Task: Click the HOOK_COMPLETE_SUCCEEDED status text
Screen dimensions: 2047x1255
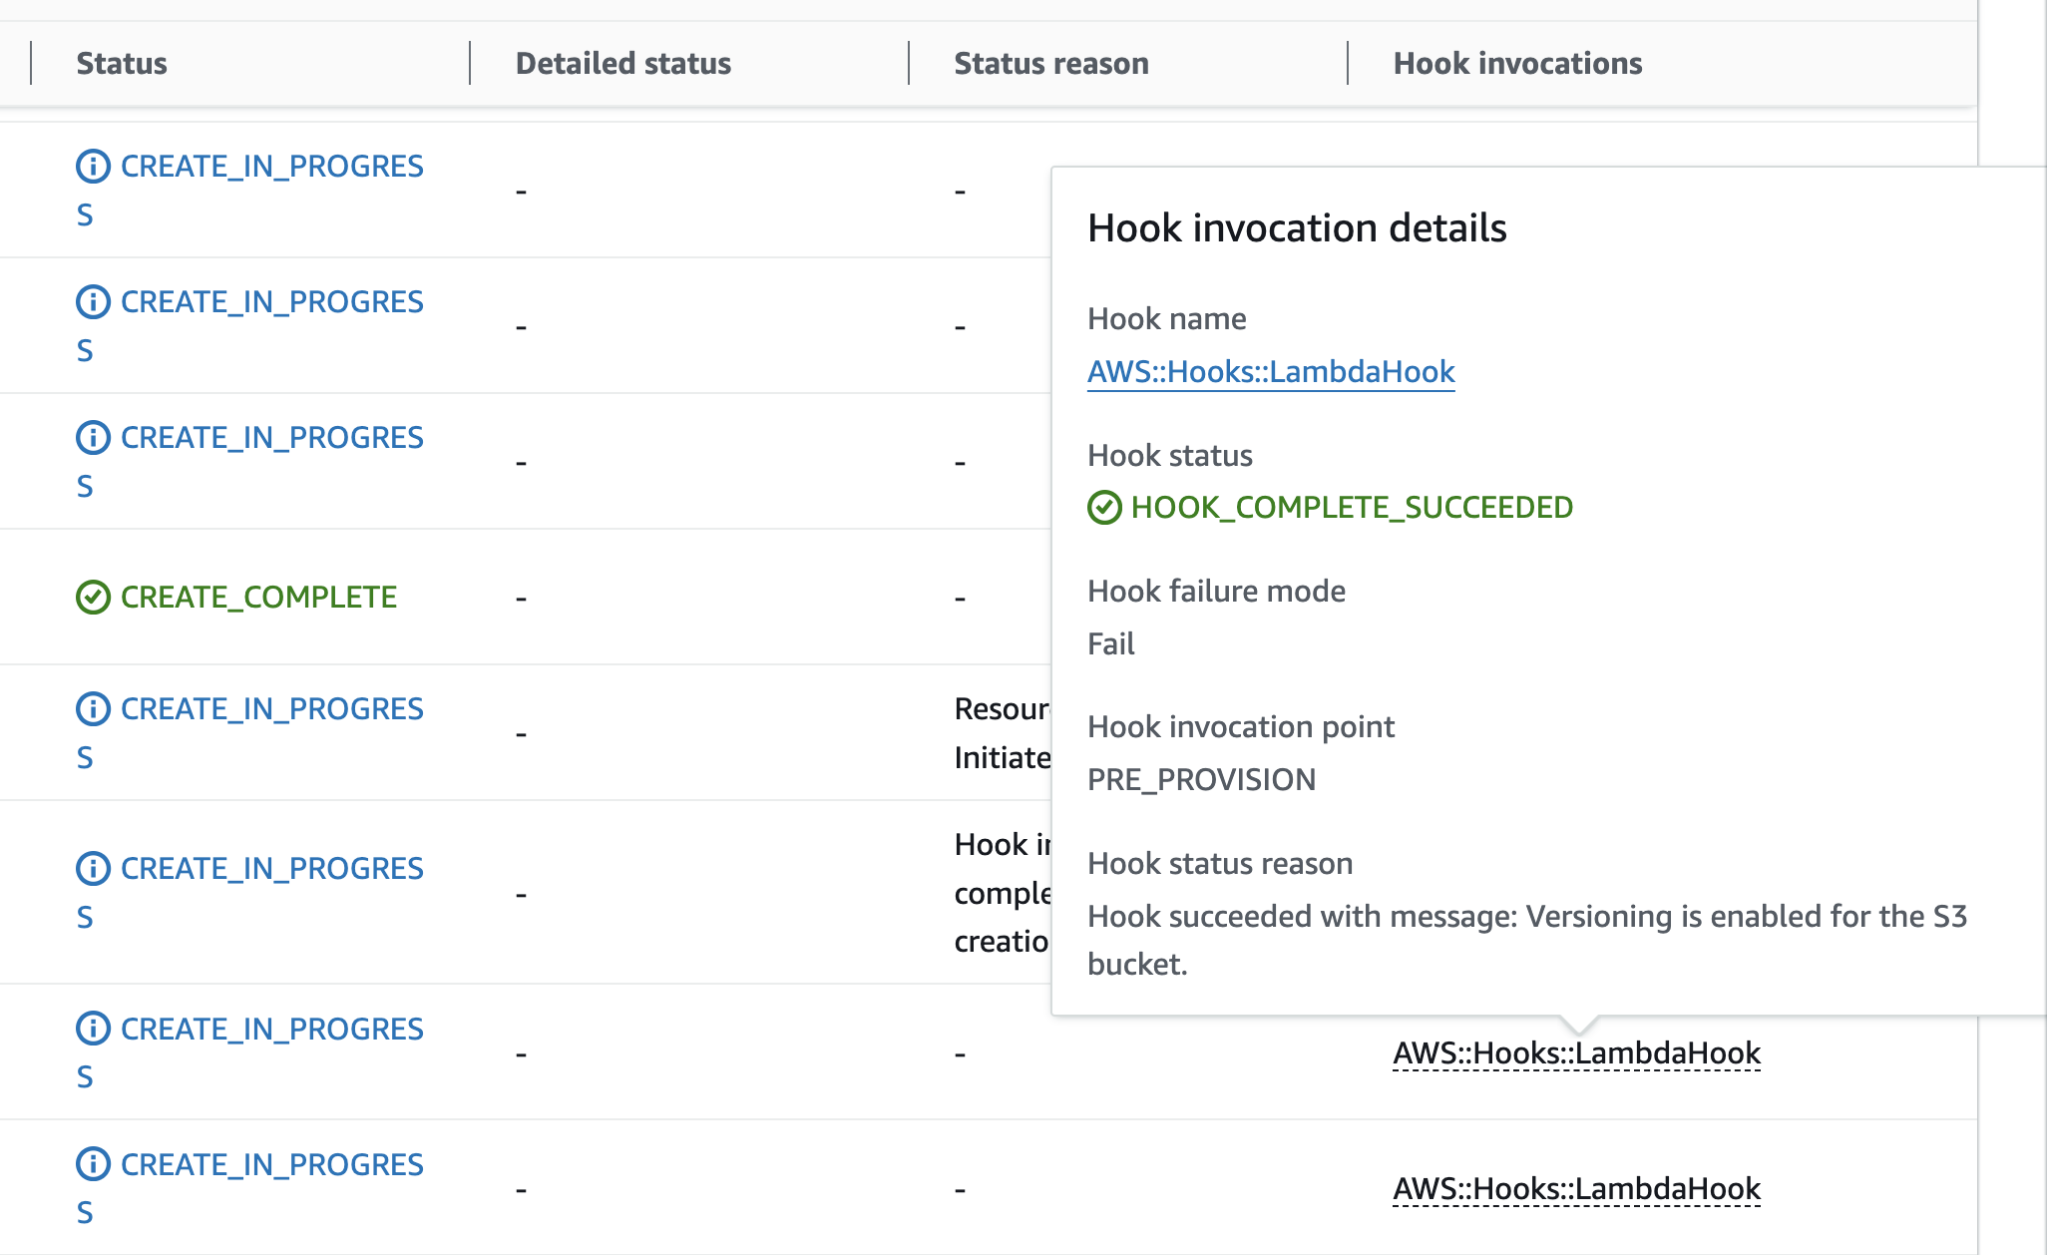Action: (1351, 507)
